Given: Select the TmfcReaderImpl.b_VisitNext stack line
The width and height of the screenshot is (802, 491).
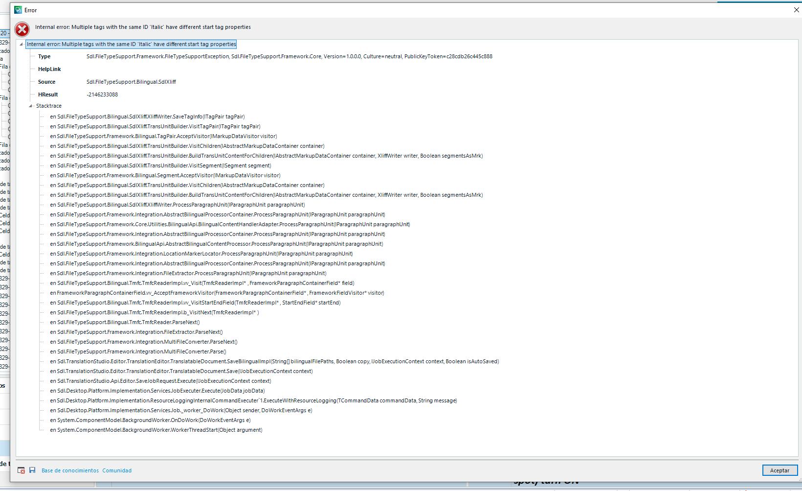Looking at the screenshot, I should pyautogui.click(x=155, y=312).
